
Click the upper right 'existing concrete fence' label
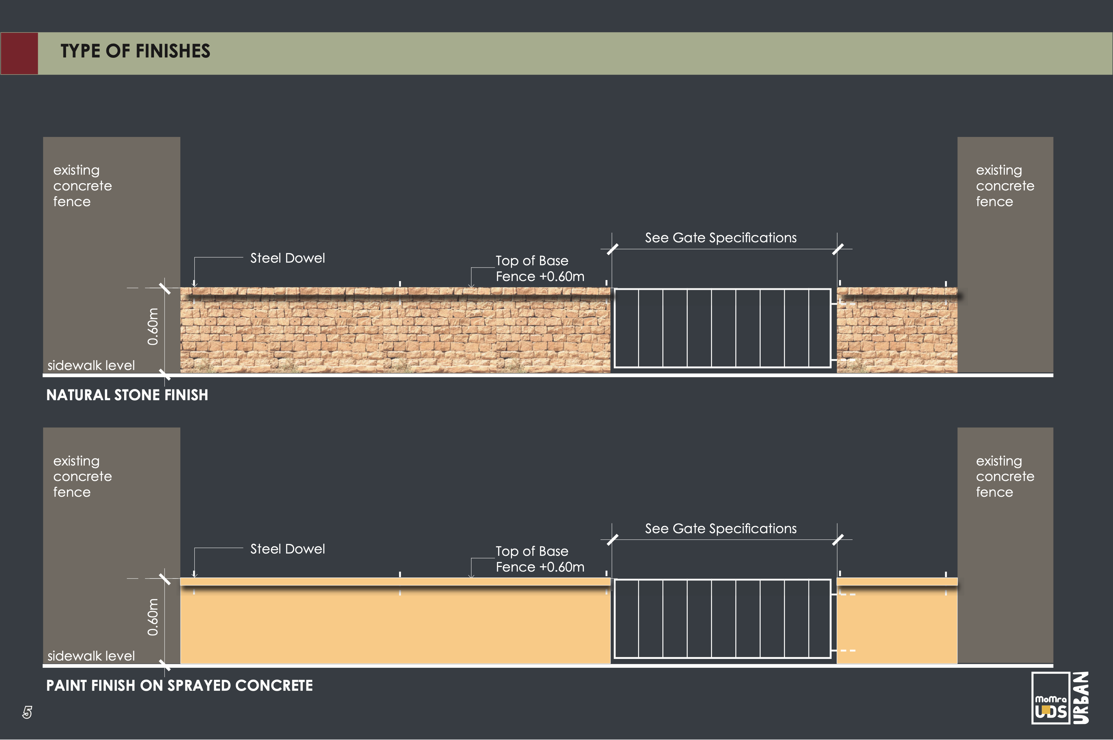pyautogui.click(x=1005, y=185)
